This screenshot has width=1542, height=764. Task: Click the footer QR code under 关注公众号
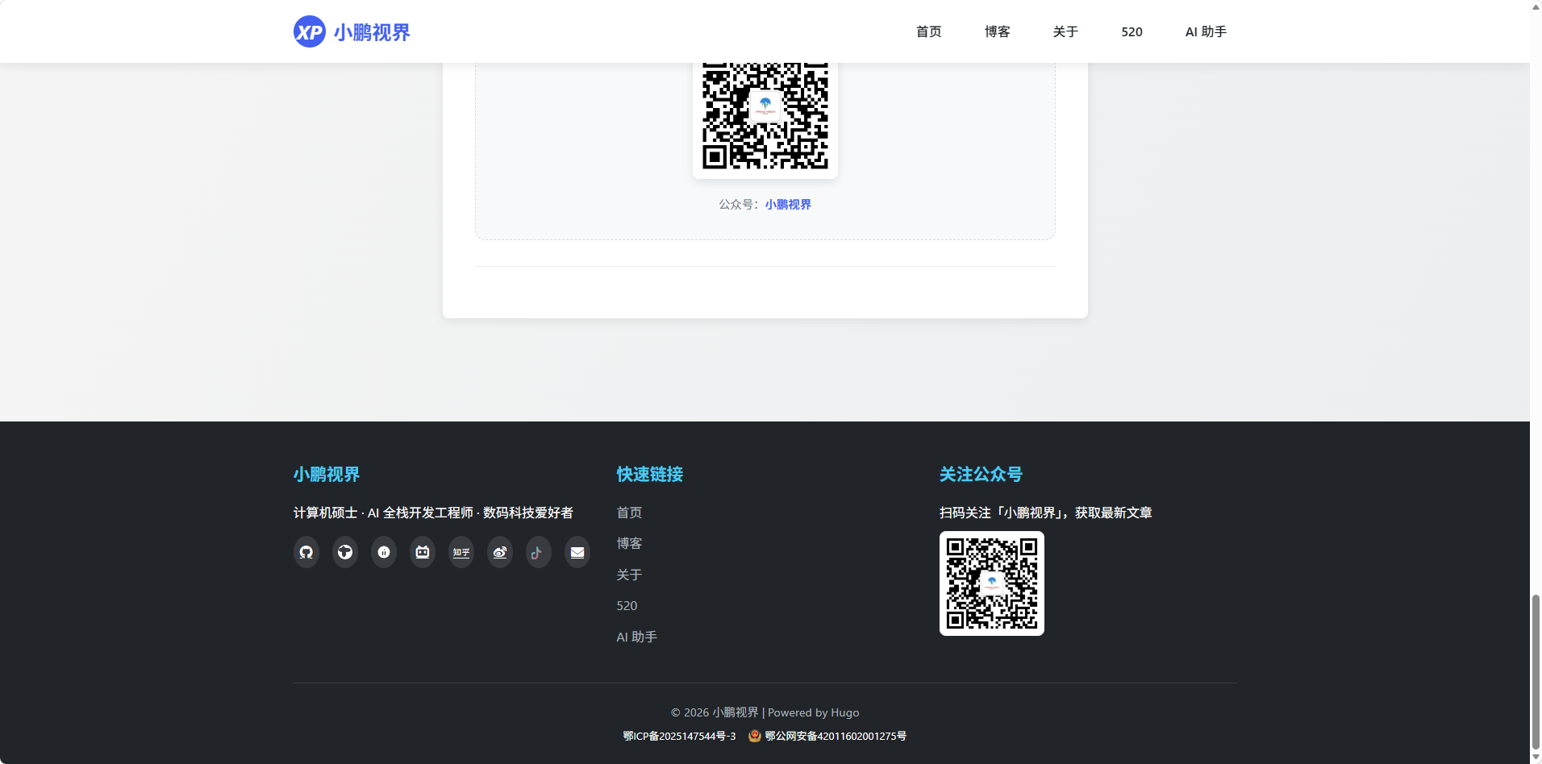992,583
